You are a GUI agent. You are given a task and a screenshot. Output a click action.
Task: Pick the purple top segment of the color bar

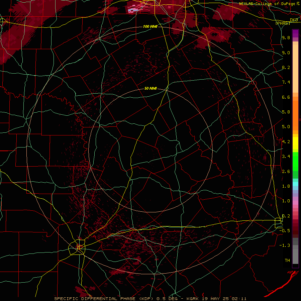tap(295, 33)
